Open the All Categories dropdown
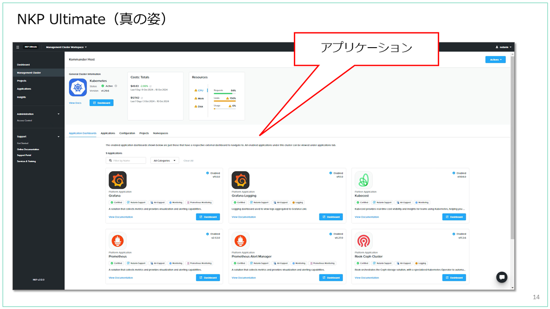The image size is (550, 309). coord(165,161)
